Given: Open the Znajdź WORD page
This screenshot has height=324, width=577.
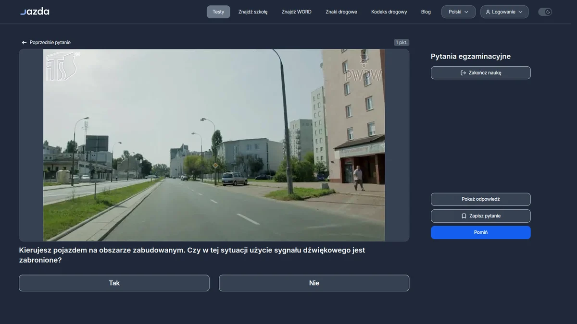Looking at the screenshot, I should click(297, 12).
